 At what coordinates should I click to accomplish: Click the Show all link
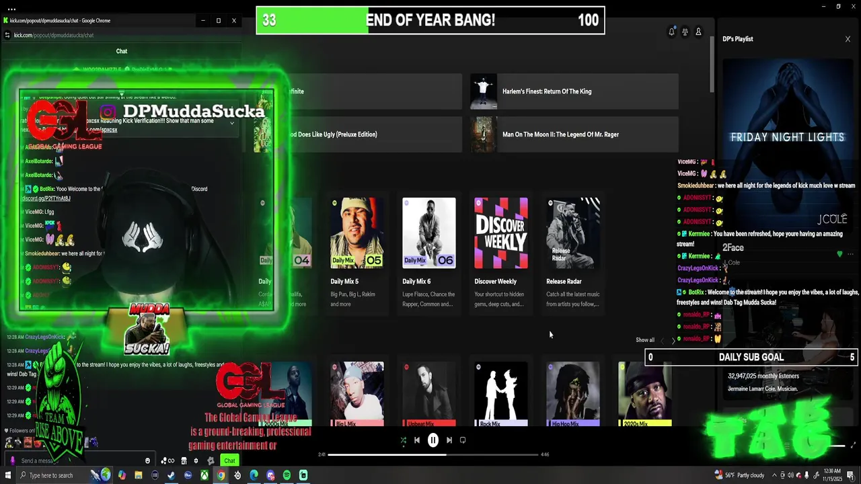click(x=645, y=340)
